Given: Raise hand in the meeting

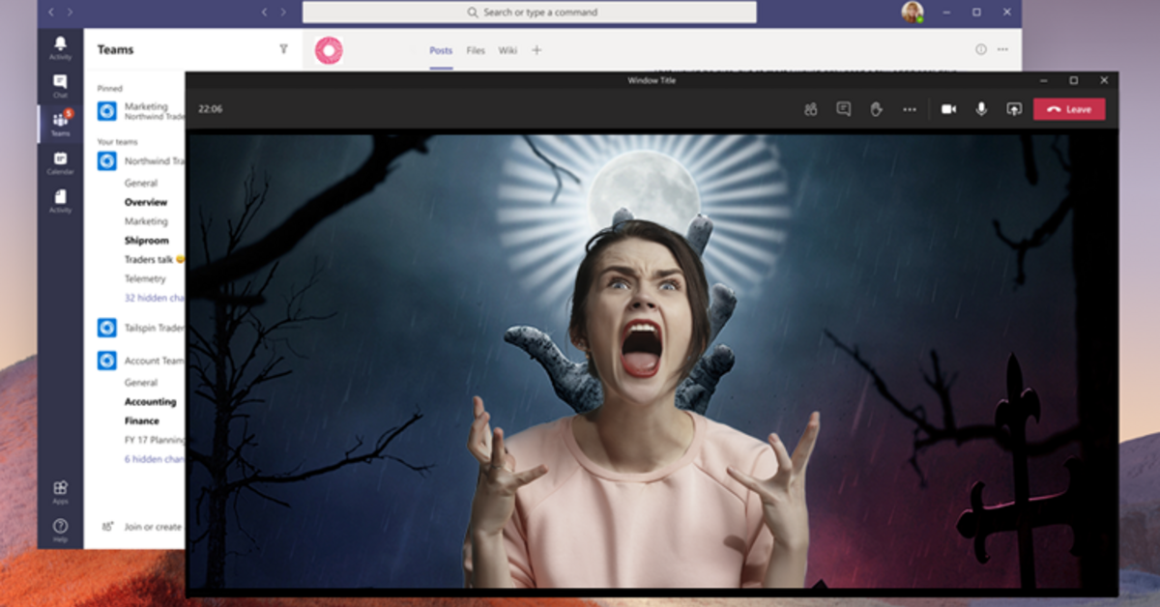Looking at the screenshot, I should 876,109.
